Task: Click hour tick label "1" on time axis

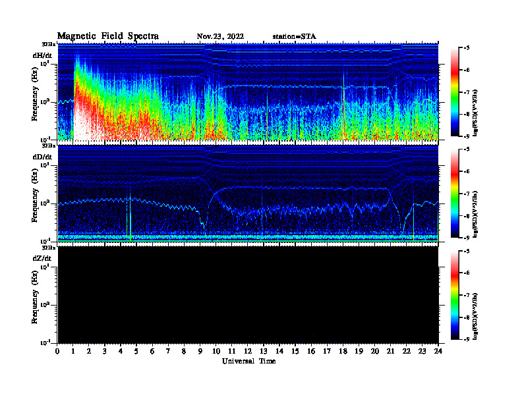Action: [x=73, y=351]
